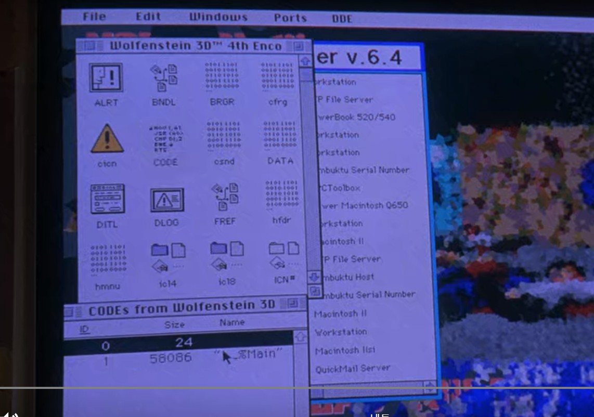The height and width of the screenshot is (417, 594).
Task: Click the ID column header
Action: pos(84,329)
